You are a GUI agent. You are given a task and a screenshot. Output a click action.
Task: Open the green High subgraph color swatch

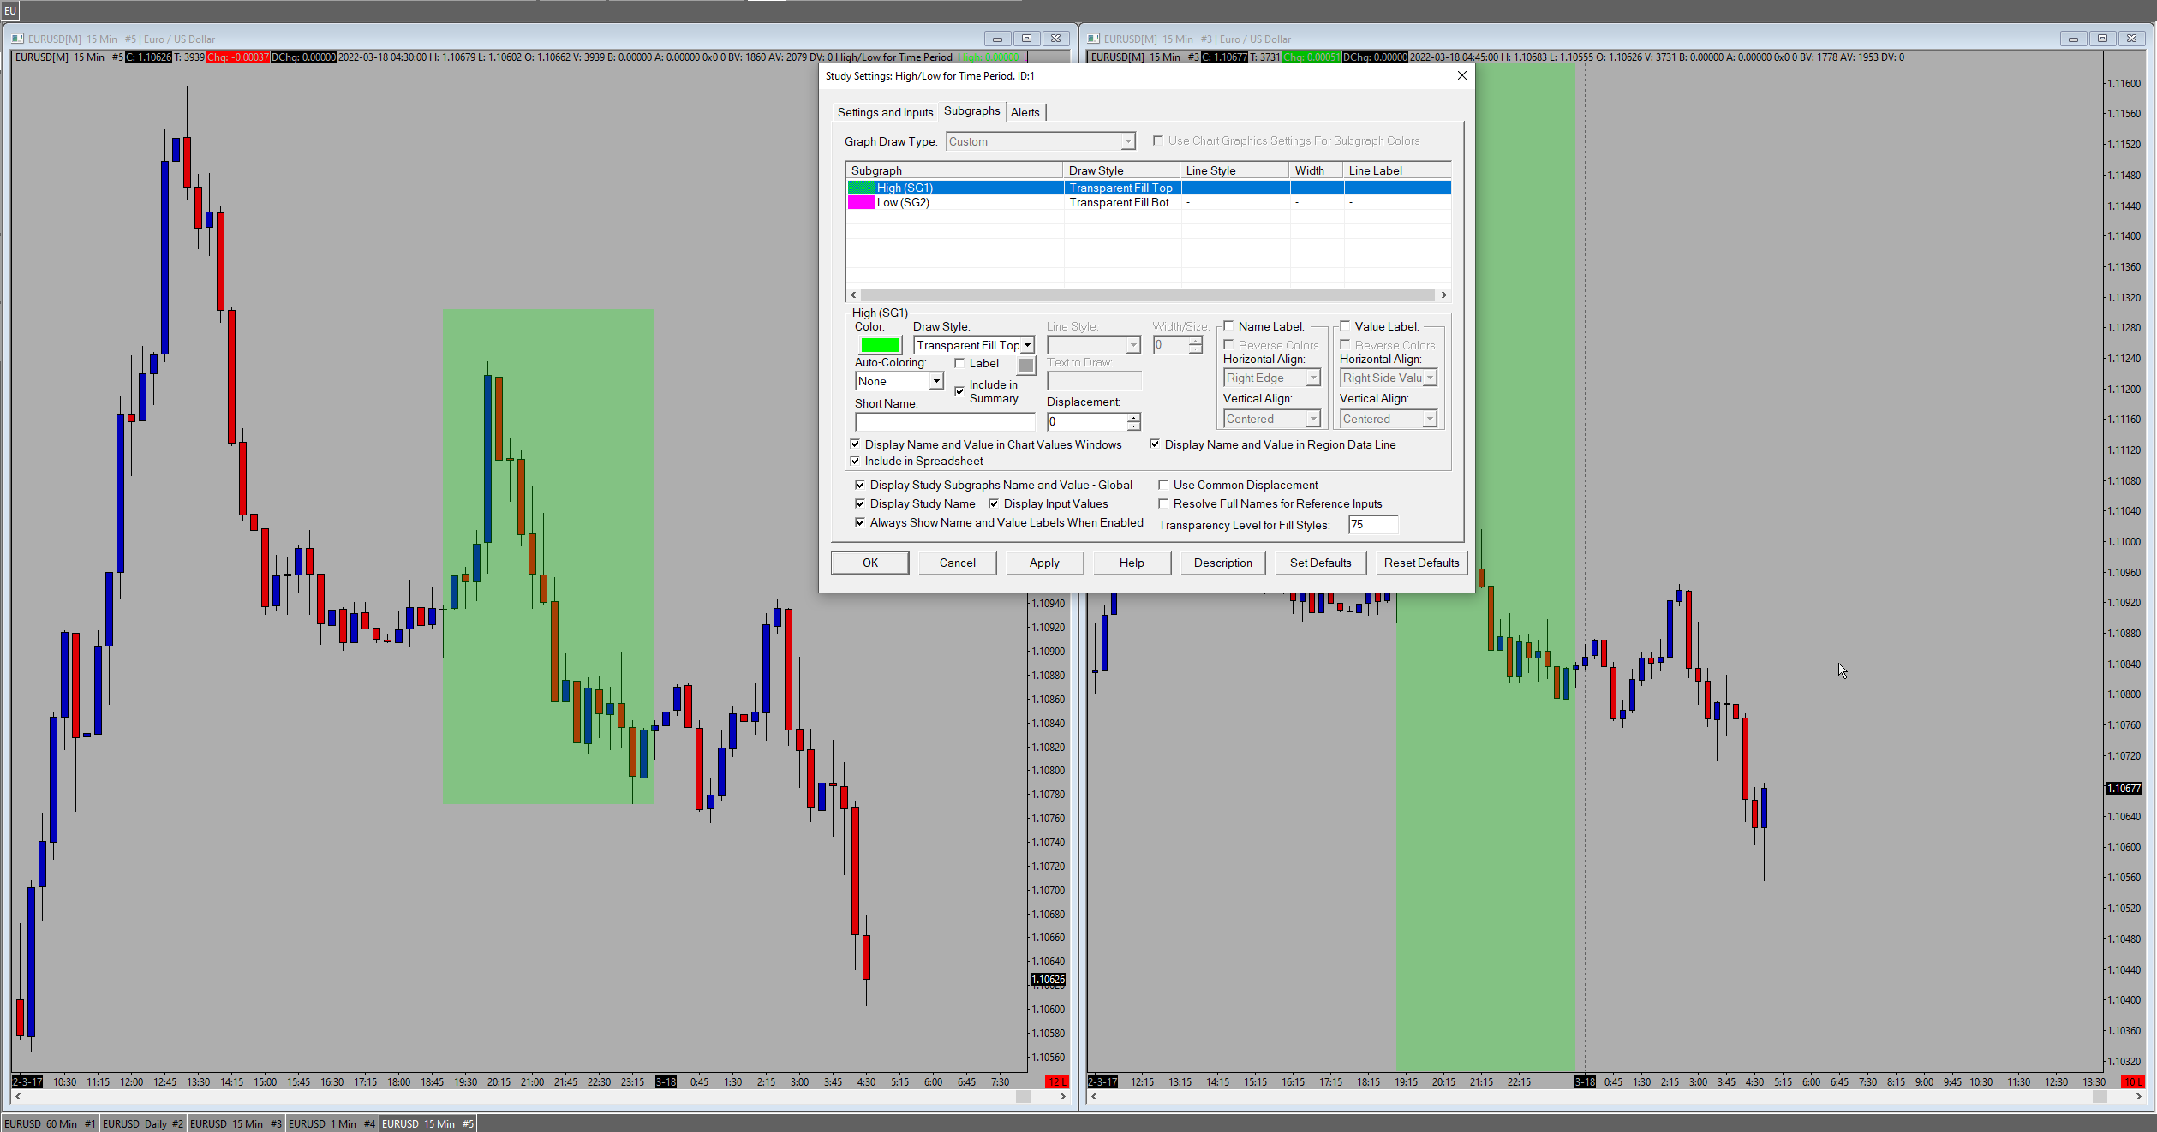[880, 345]
